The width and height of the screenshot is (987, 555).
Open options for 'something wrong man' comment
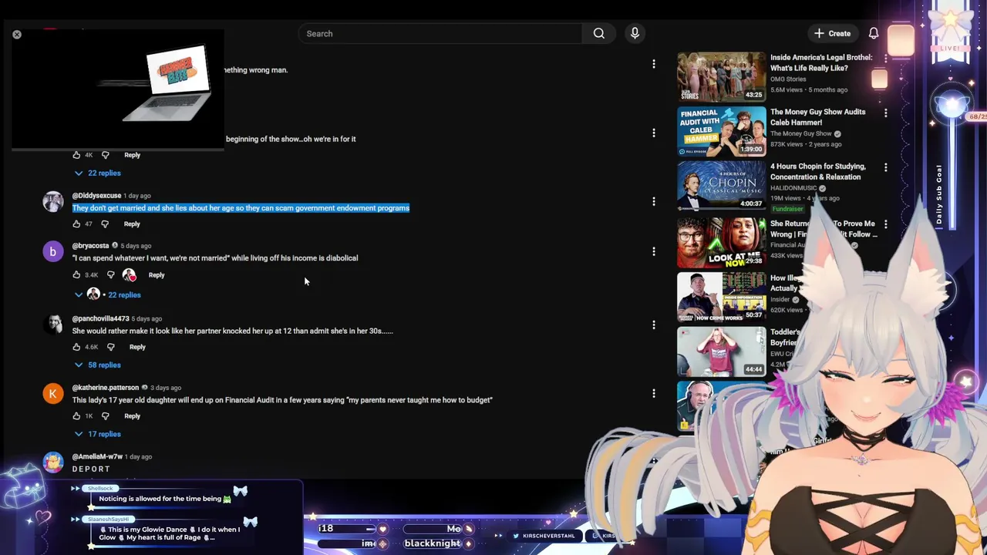[x=653, y=64]
